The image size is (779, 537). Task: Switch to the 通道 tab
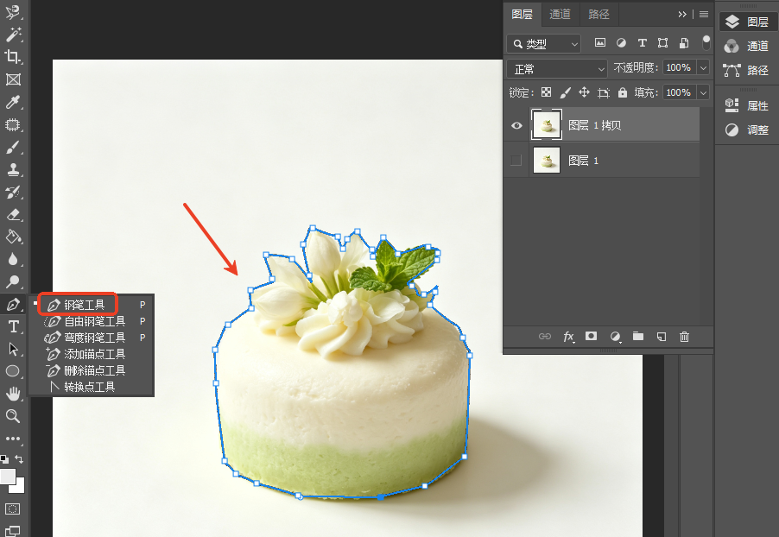click(x=560, y=14)
